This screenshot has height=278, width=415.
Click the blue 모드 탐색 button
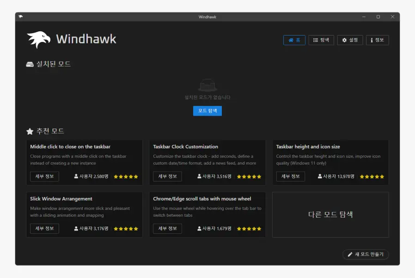pyautogui.click(x=207, y=111)
